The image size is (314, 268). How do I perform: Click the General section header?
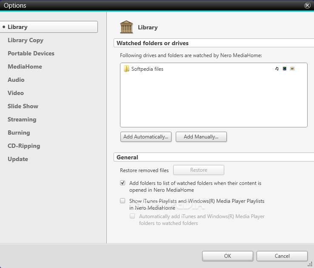coord(214,157)
